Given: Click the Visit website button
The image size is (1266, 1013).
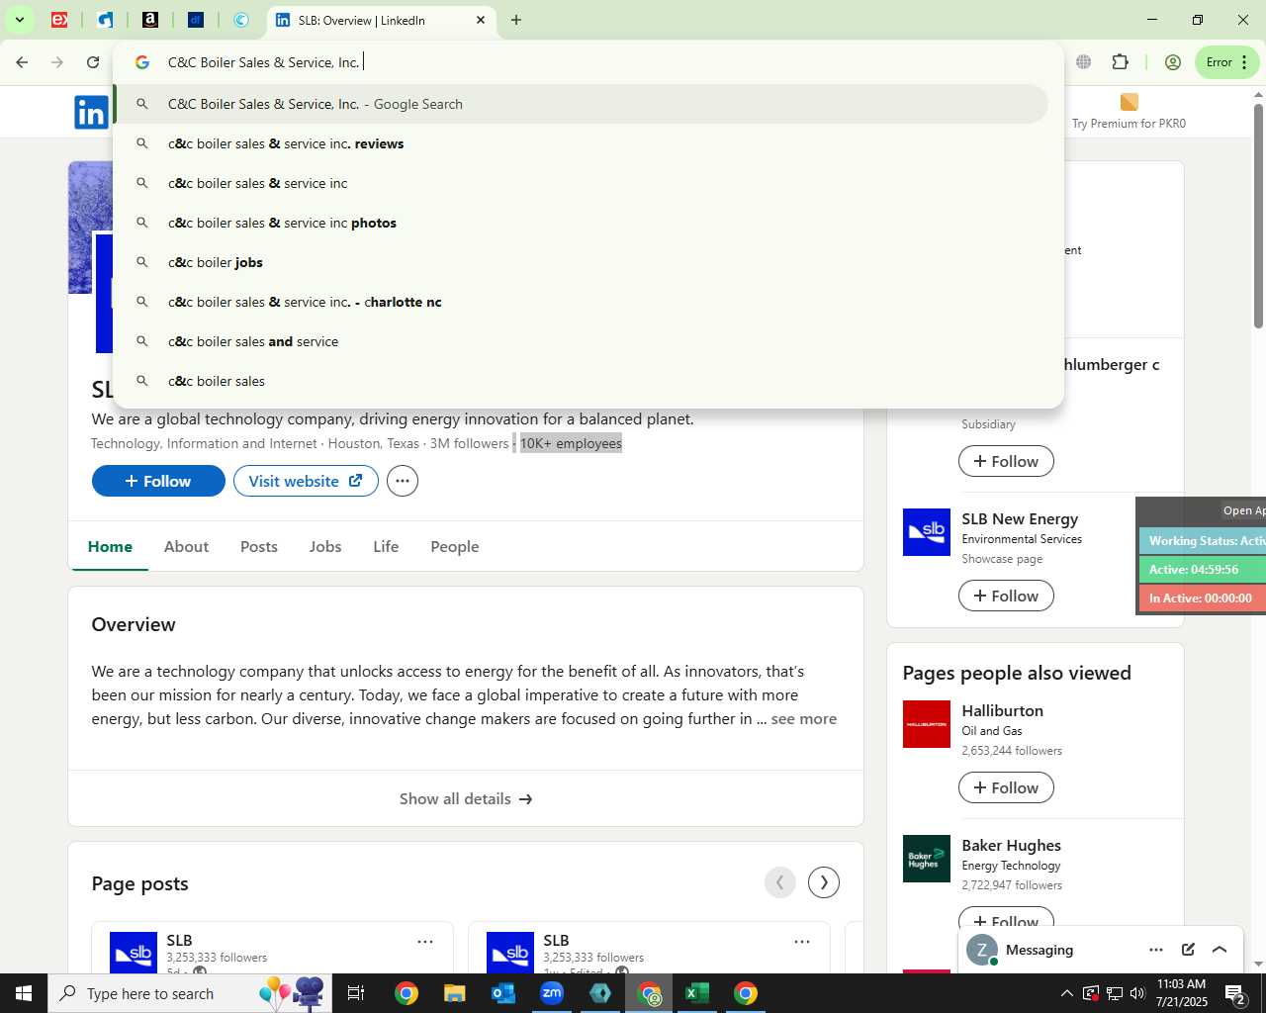Looking at the screenshot, I should [x=306, y=481].
